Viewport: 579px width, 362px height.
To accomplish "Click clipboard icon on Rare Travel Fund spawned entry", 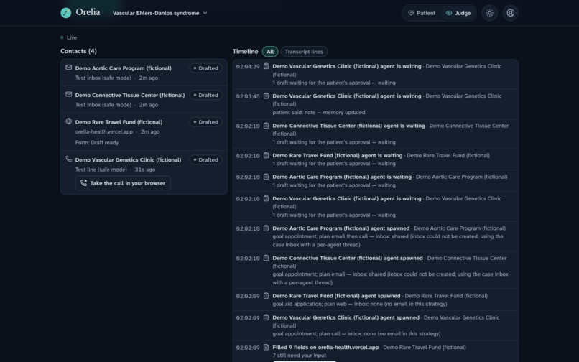I will [x=266, y=296].
